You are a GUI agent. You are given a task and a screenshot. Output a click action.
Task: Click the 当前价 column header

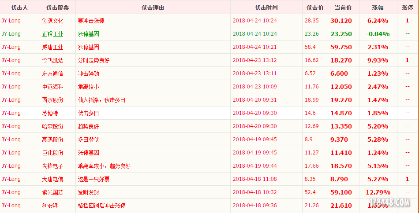coord(344,8)
